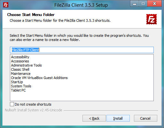Select System Tools in the list

tap(21, 86)
